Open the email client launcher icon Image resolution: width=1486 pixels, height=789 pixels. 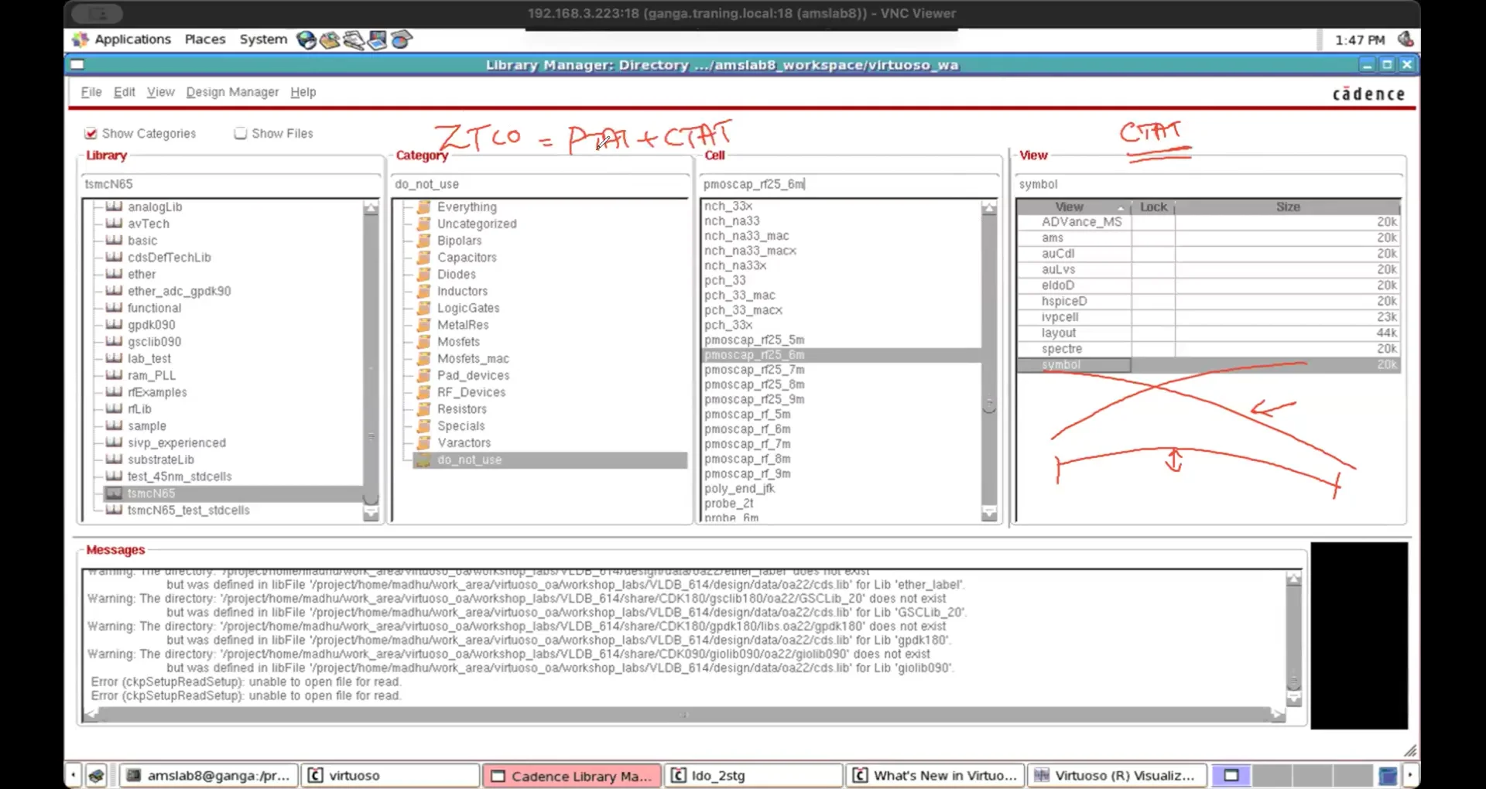coord(330,39)
